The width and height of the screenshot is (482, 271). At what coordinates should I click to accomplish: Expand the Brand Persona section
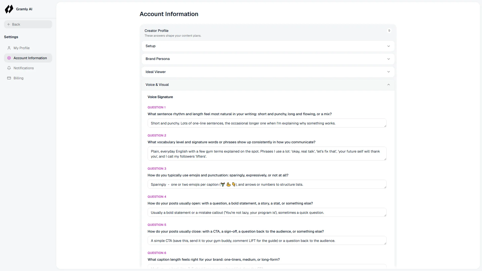[x=268, y=59]
